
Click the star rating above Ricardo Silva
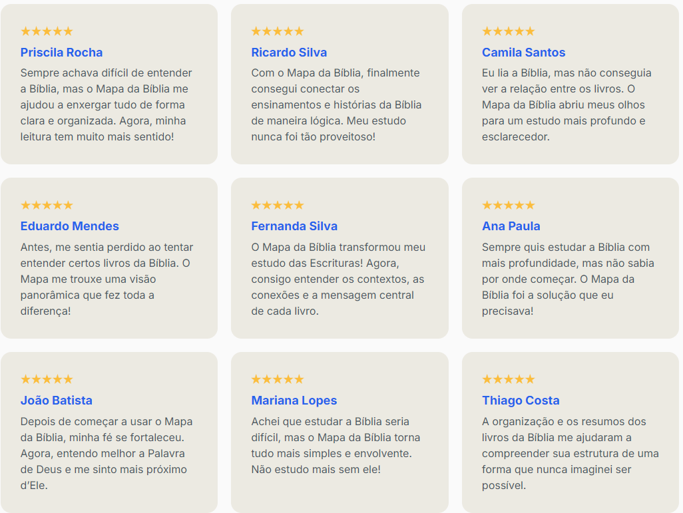click(277, 31)
